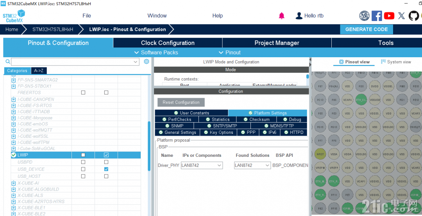Image resolution: width=422 pixels, height=216 pixels.
Task: Click download icon beside I-CUBE-Mongoose
Action: coord(13,118)
